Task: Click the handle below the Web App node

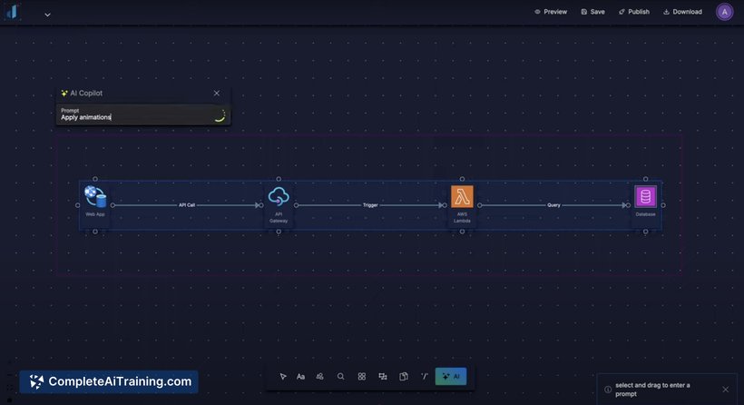Action: [95, 232]
